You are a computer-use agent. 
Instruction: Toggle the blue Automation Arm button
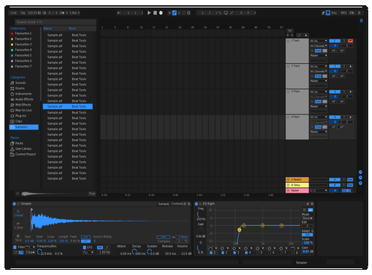[x=174, y=13]
